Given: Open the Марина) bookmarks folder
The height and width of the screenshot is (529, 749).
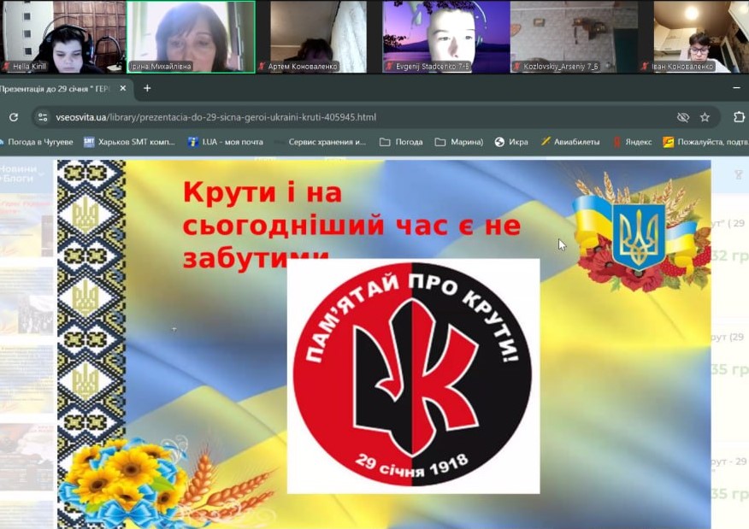Looking at the screenshot, I should [x=459, y=142].
